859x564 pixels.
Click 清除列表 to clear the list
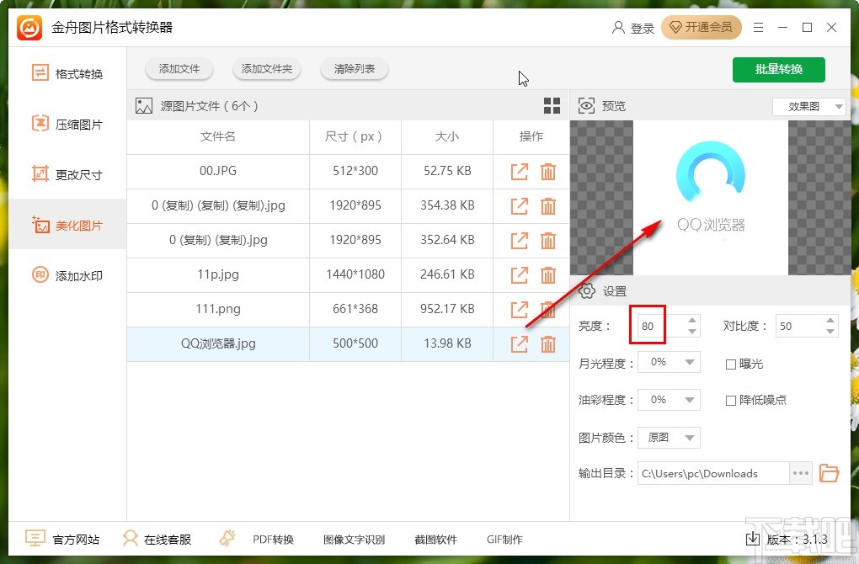(354, 69)
